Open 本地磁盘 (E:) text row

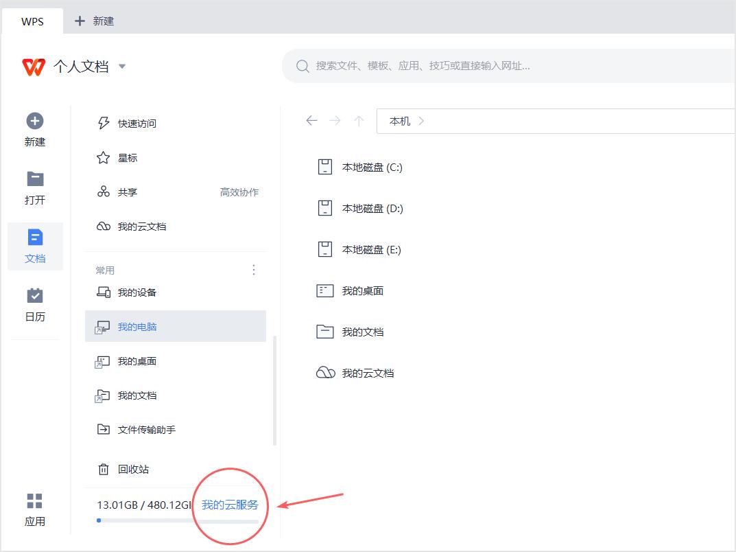coord(372,250)
